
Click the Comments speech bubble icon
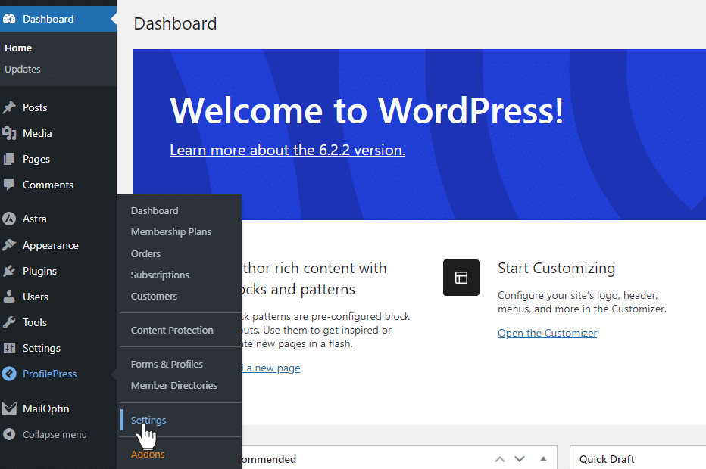[9, 185]
